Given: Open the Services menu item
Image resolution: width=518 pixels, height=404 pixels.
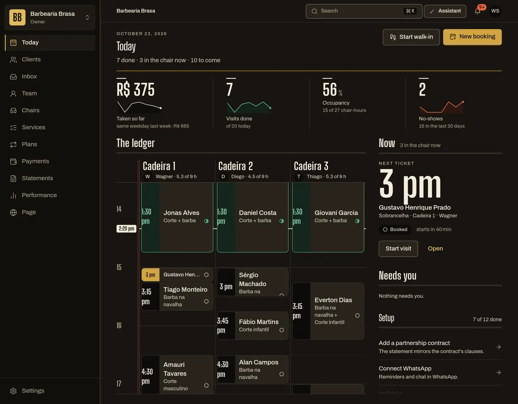Looking at the screenshot, I should [x=50, y=127].
